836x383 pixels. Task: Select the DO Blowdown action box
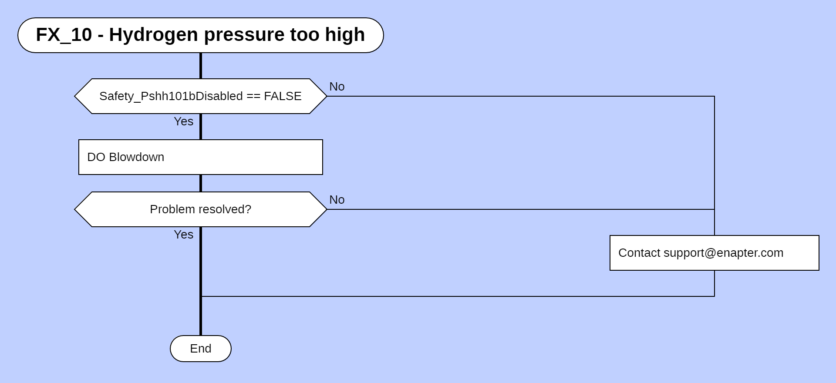coord(200,157)
